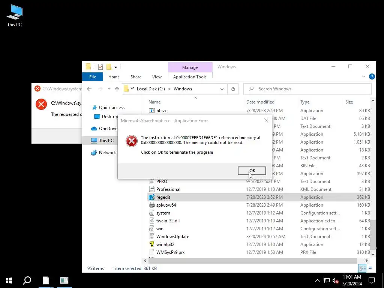Click the winhlp32 question mark icon
Image resolution: width=384 pixels, height=288 pixels.
(x=152, y=244)
